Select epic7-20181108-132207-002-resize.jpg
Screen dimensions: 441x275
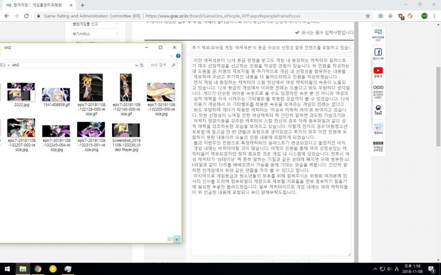21,135
